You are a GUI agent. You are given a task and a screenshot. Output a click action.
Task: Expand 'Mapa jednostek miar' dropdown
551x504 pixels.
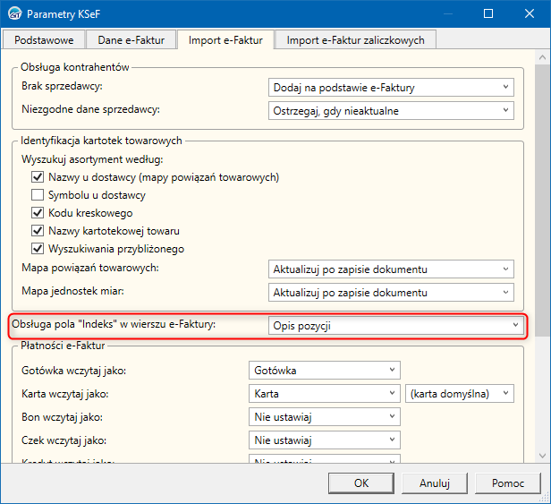[391, 291]
